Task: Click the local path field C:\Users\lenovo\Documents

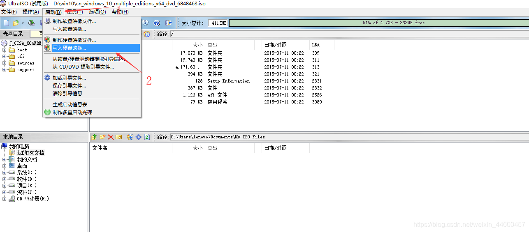Action: (x=349, y=137)
